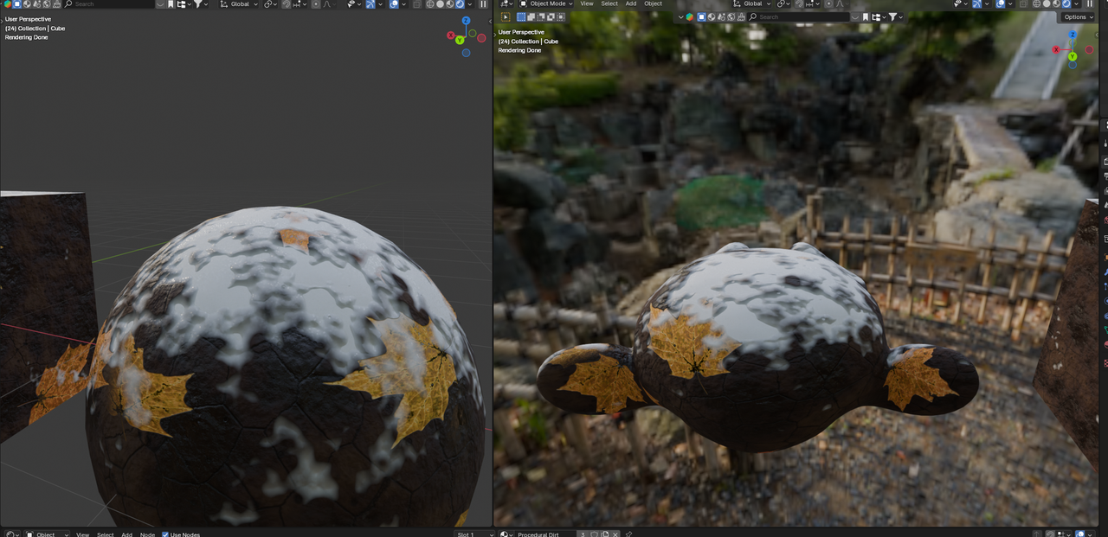Click the material user count 3 button
Screen dimensions: 1108x537
583,534
